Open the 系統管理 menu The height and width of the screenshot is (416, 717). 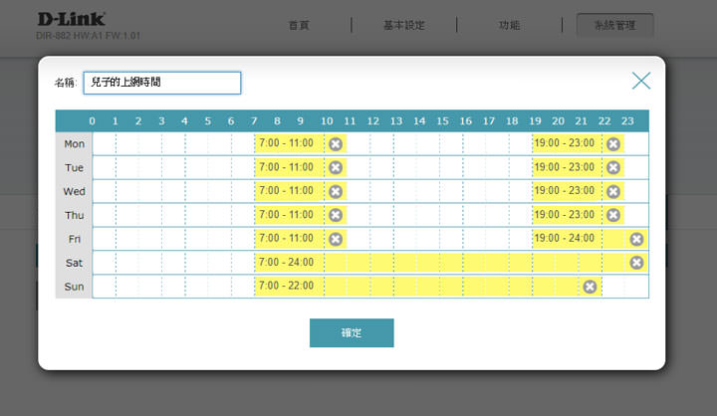click(614, 25)
